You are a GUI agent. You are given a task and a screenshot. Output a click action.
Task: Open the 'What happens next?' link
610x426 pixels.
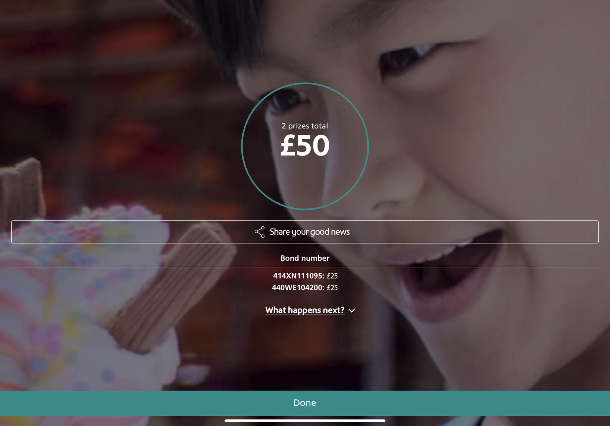point(305,310)
